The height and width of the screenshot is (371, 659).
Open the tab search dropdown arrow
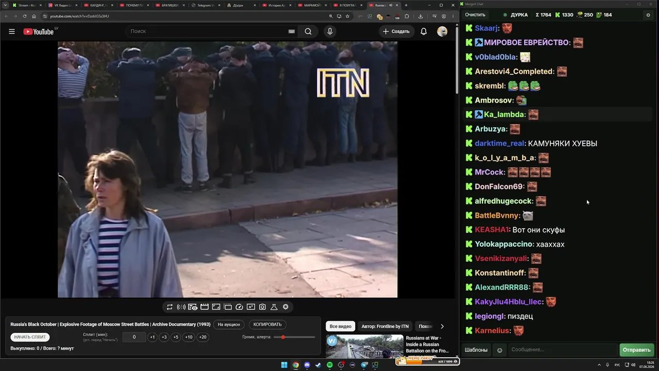[5, 5]
